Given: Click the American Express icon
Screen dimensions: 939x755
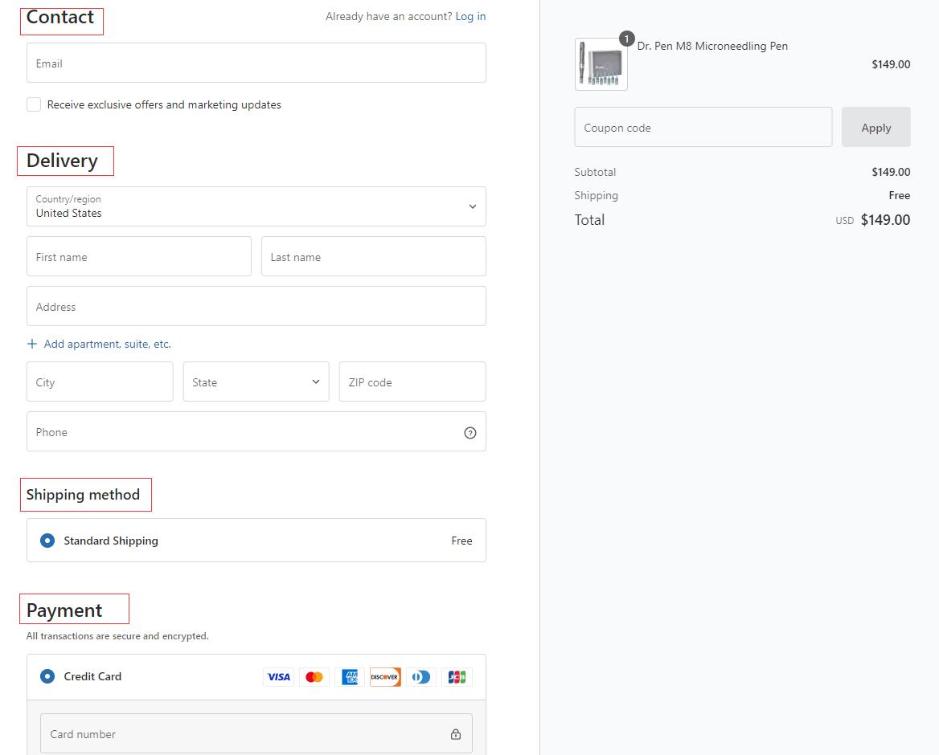Looking at the screenshot, I should pyautogui.click(x=350, y=677).
